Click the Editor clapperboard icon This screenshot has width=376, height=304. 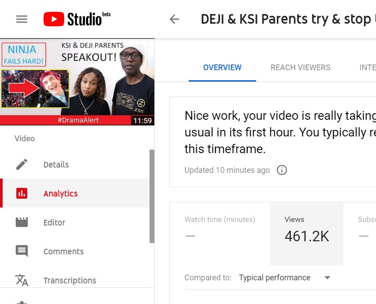pyautogui.click(x=22, y=222)
